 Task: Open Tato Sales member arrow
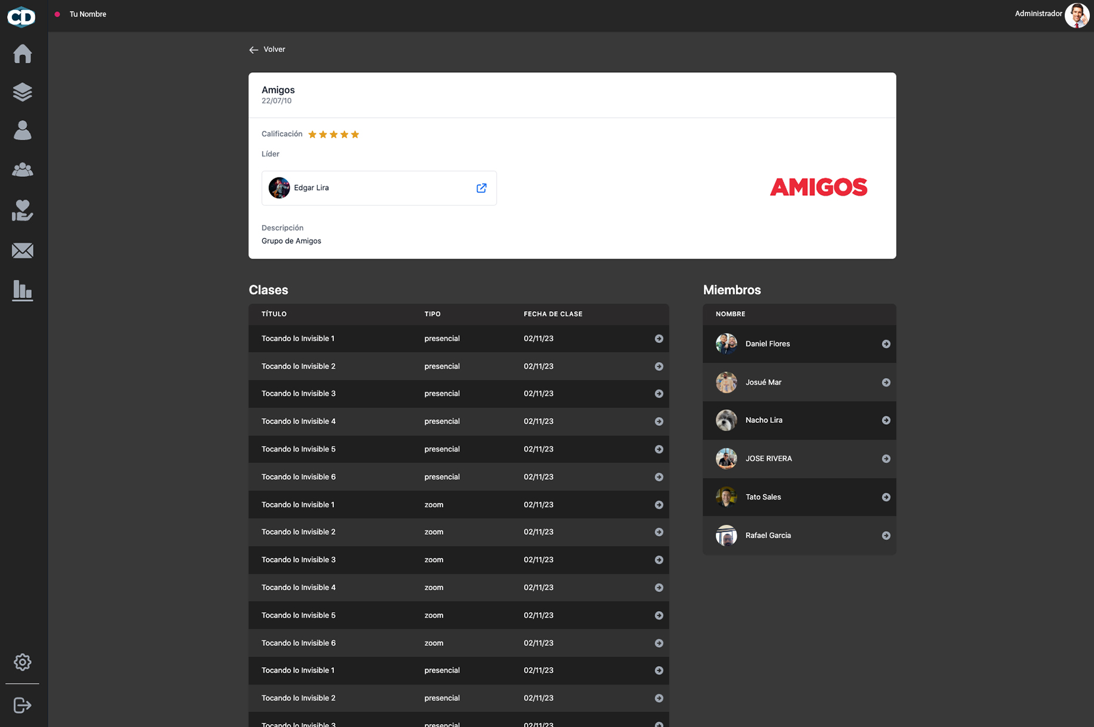(x=886, y=497)
